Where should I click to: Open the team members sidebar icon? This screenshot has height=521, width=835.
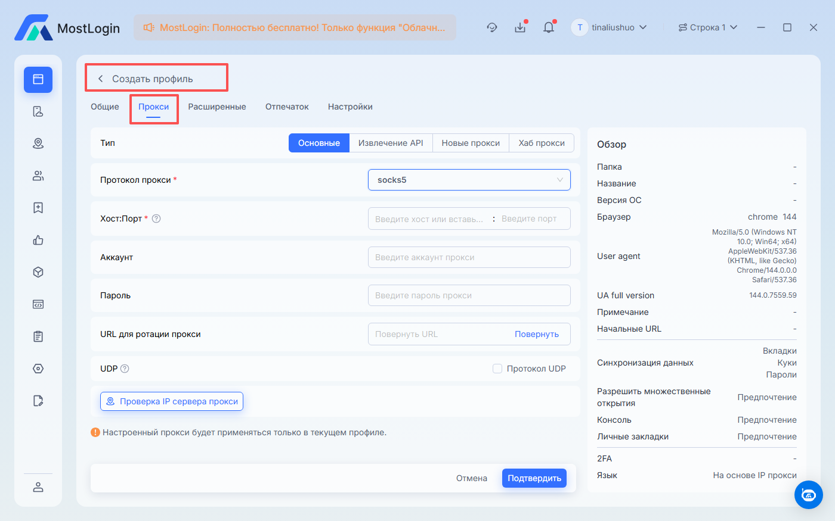[x=38, y=176]
